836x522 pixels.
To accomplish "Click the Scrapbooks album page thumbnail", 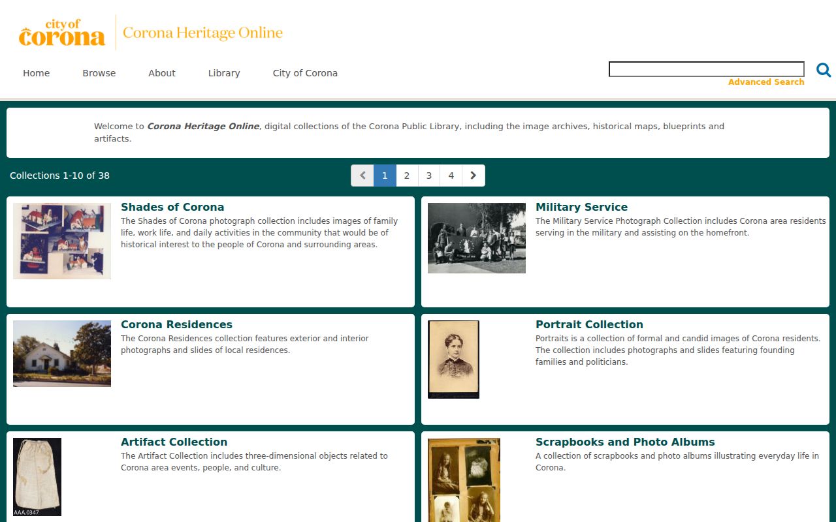I will pyautogui.click(x=464, y=480).
